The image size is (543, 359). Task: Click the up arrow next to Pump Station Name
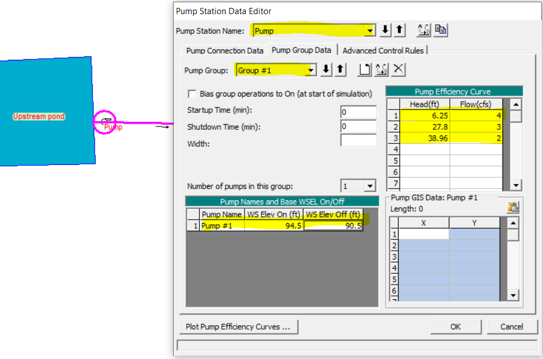(x=400, y=30)
